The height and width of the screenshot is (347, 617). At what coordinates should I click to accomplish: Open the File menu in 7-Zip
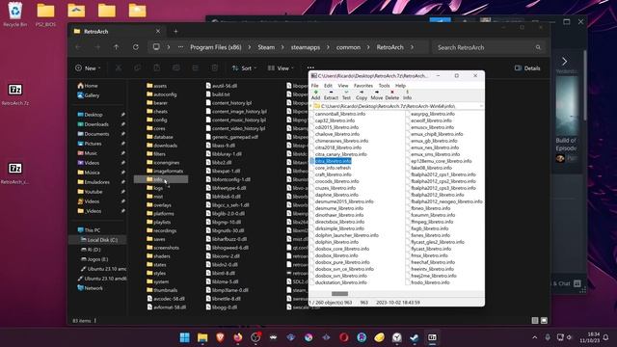[x=315, y=86]
